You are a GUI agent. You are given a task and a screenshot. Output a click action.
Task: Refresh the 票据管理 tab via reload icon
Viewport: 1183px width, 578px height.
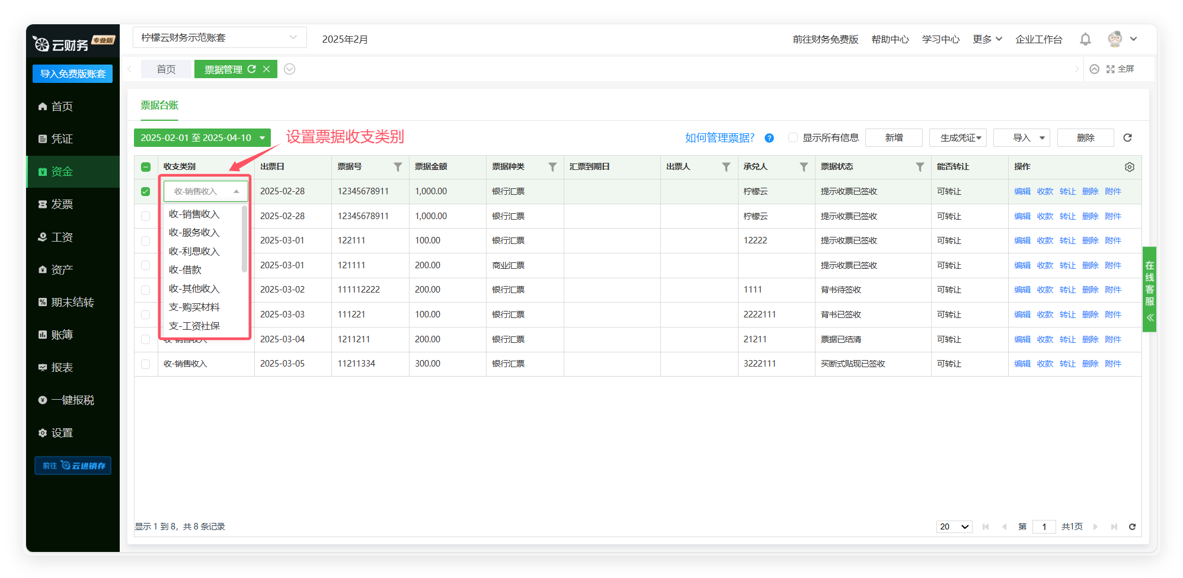pos(252,69)
